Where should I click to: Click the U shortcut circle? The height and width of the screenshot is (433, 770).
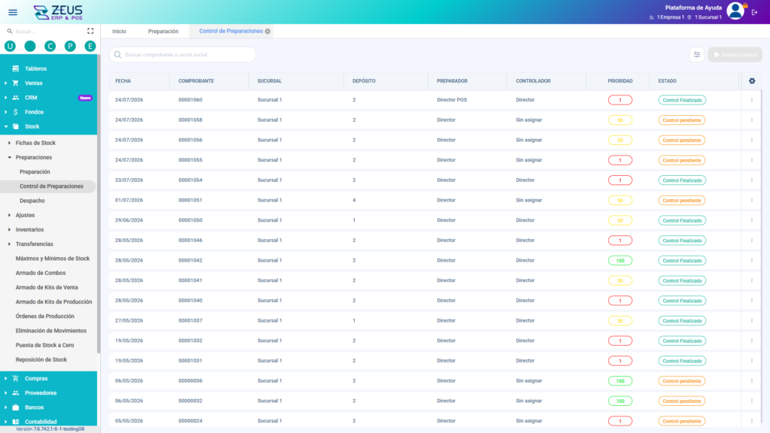[10, 46]
